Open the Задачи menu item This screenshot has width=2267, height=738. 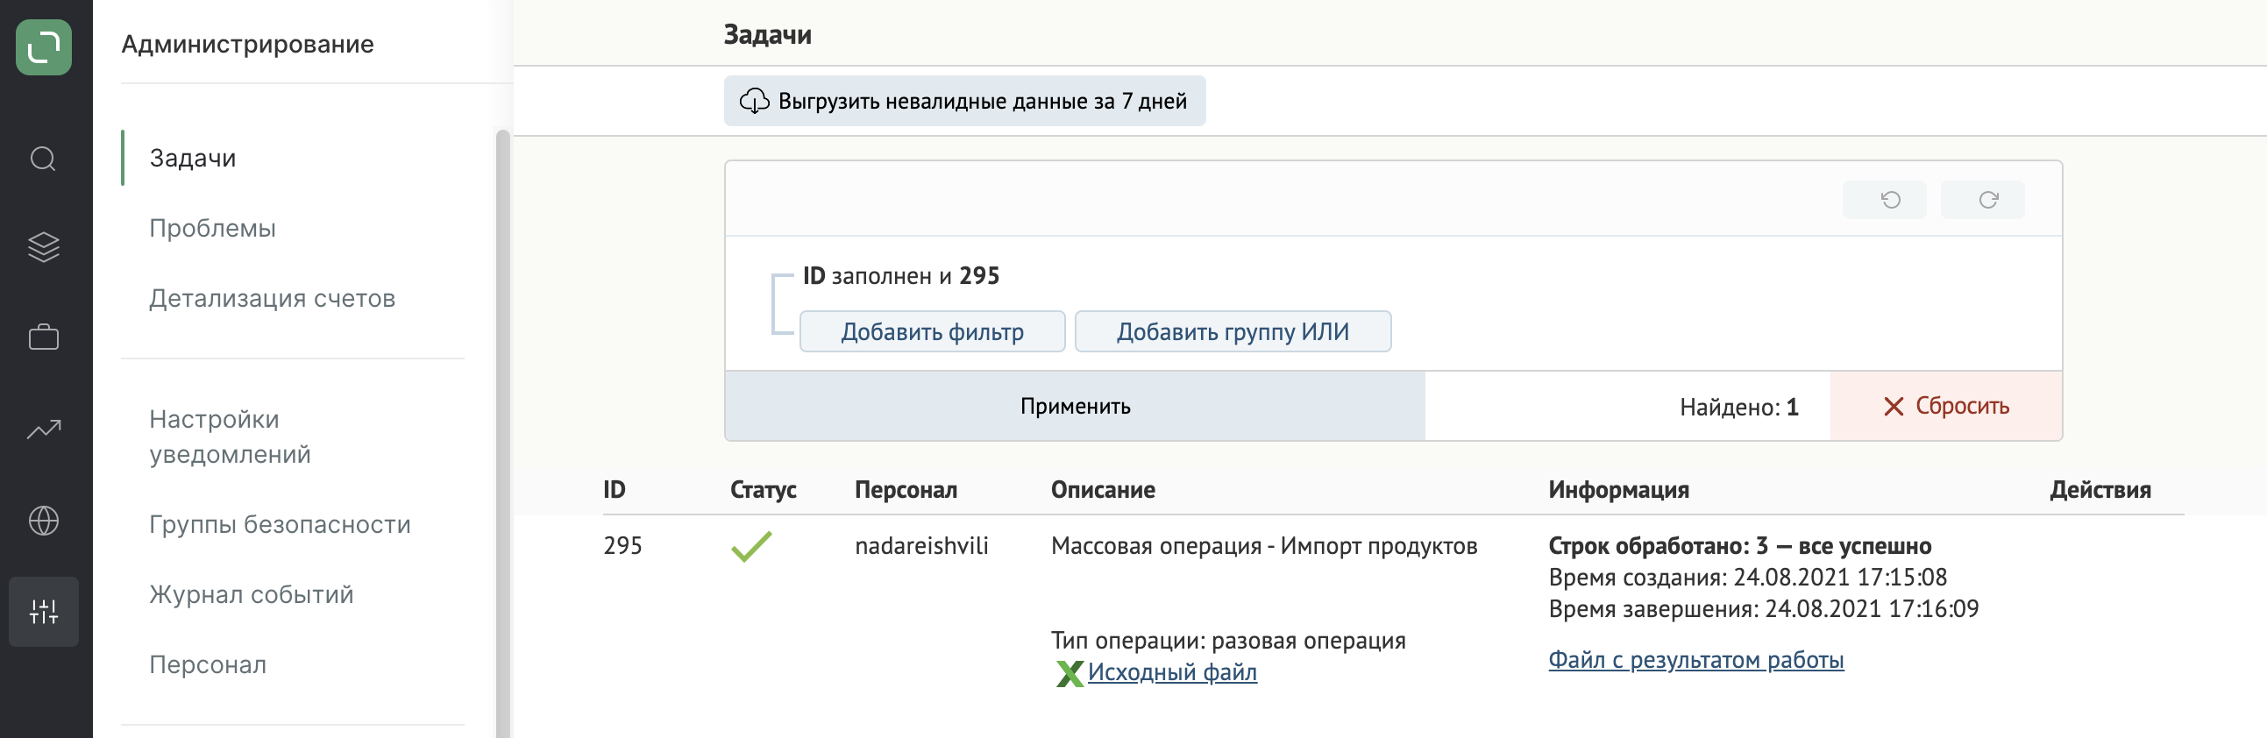pos(193,159)
